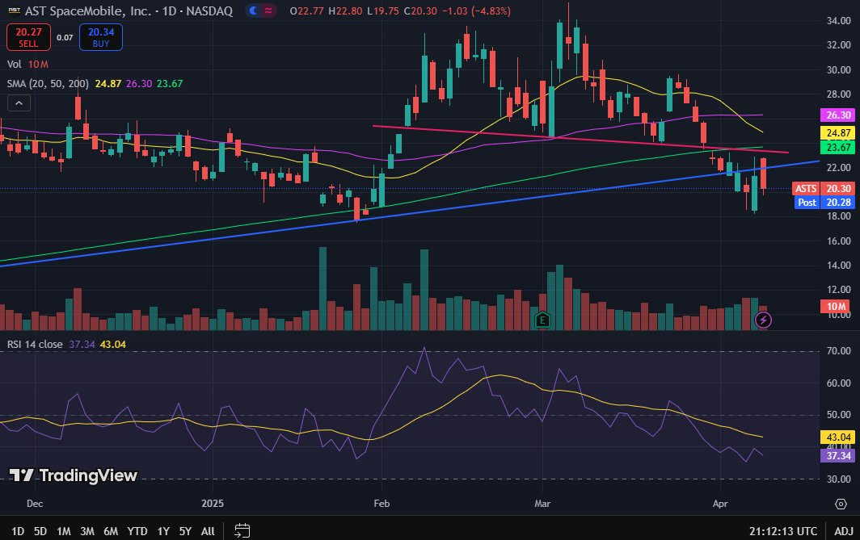This screenshot has width=860, height=540.
Task: Select the All time range
Action: (x=208, y=530)
